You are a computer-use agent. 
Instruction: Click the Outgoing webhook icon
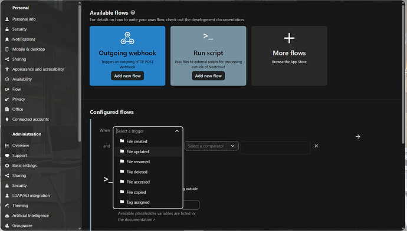coord(127,38)
